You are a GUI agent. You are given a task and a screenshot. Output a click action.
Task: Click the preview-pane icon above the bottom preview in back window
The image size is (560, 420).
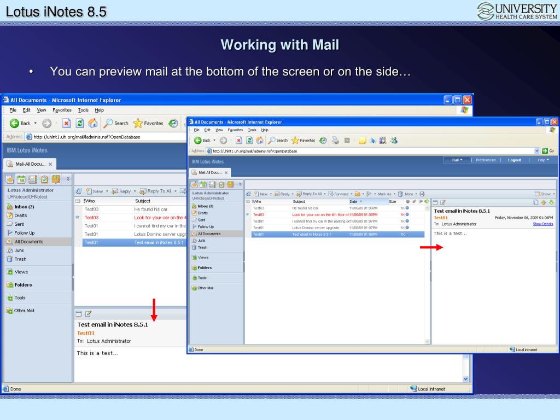(79, 314)
